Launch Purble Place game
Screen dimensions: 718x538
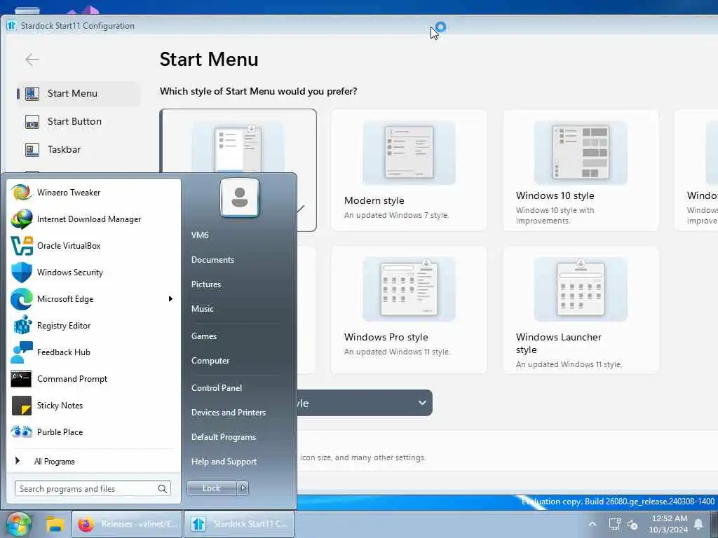(x=93, y=432)
